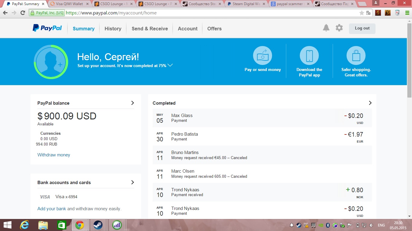This screenshot has height=231, width=412.
Task: Click the volume speaker tray icon
Action: click(371, 225)
